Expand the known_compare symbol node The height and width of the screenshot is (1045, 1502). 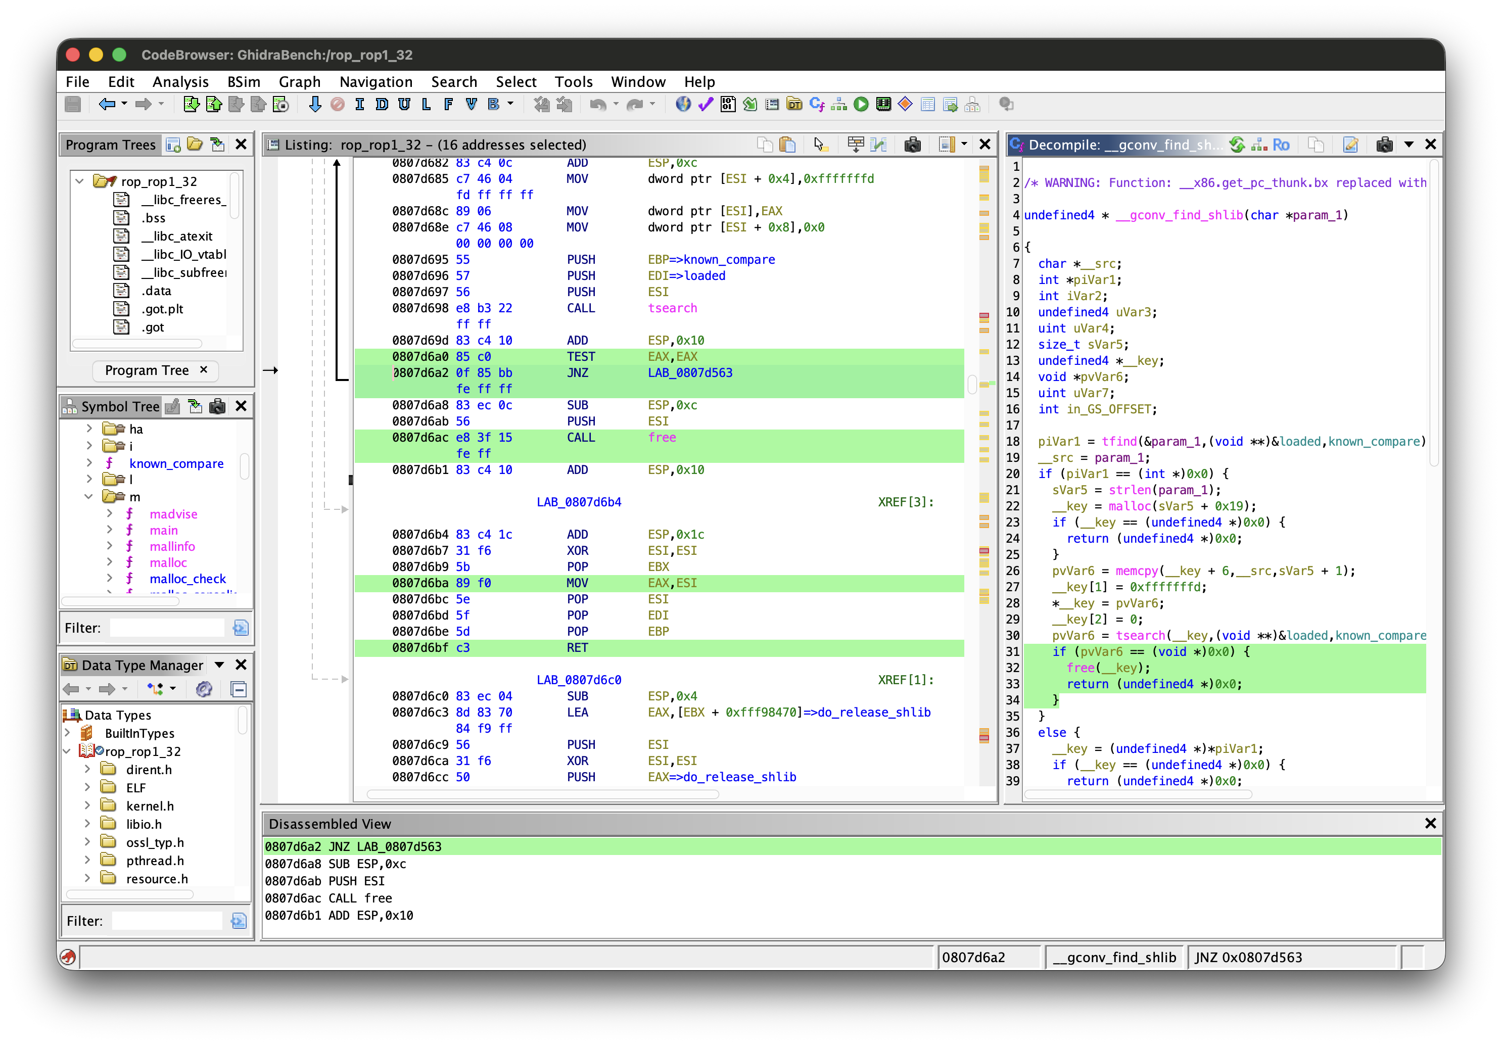coord(89,463)
